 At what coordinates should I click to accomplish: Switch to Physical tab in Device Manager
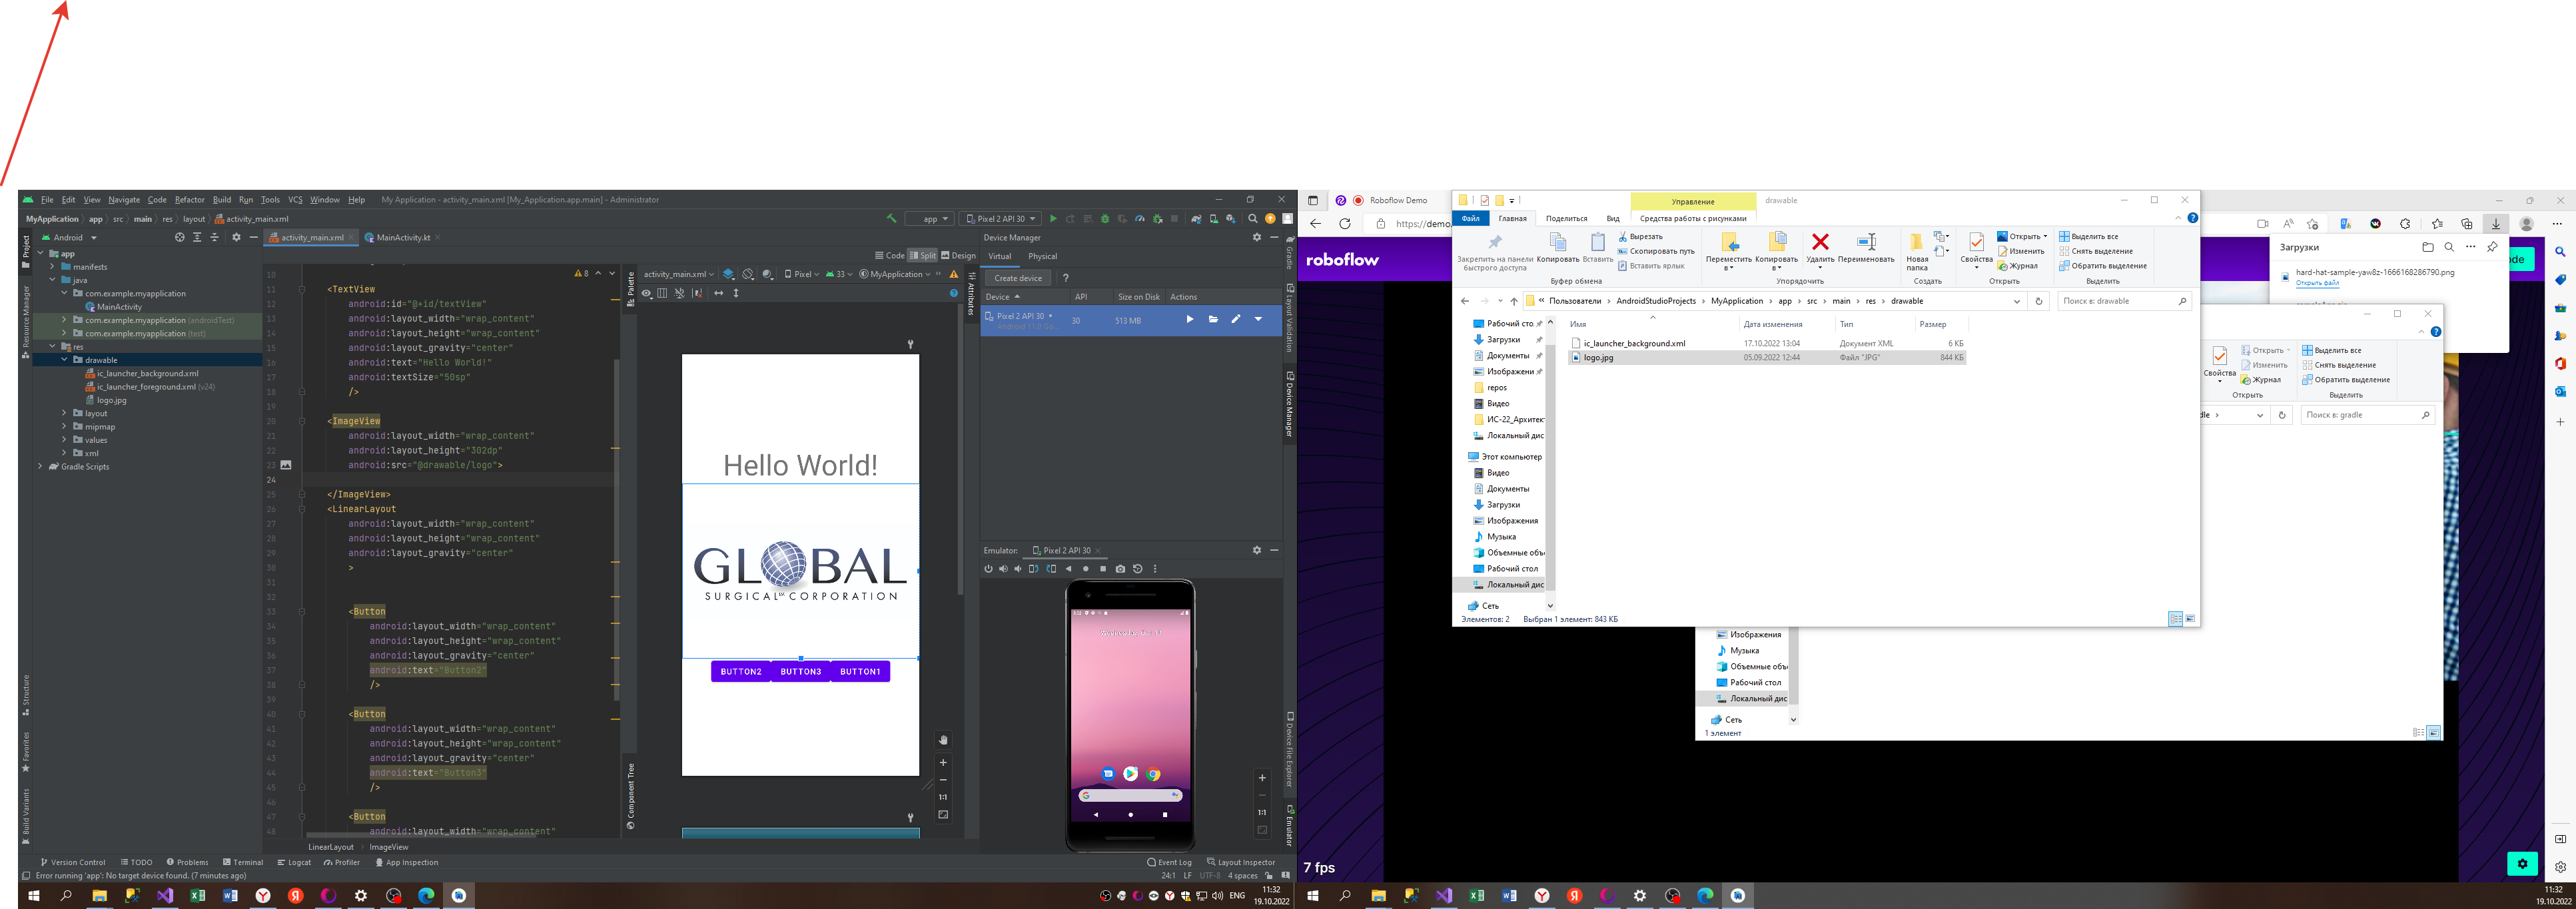click(1042, 256)
